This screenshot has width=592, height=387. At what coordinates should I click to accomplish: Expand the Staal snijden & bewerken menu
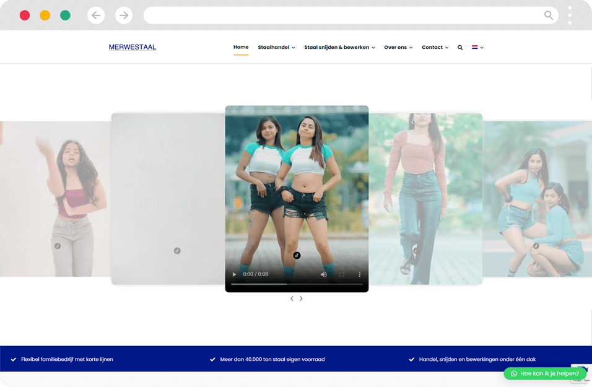point(339,48)
